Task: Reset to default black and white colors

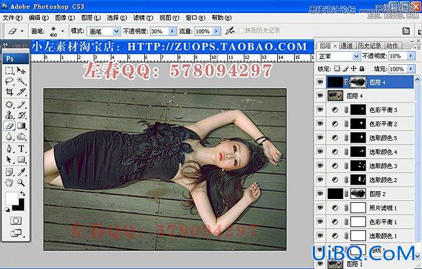Action: pyautogui.click(x=7, y=209)
